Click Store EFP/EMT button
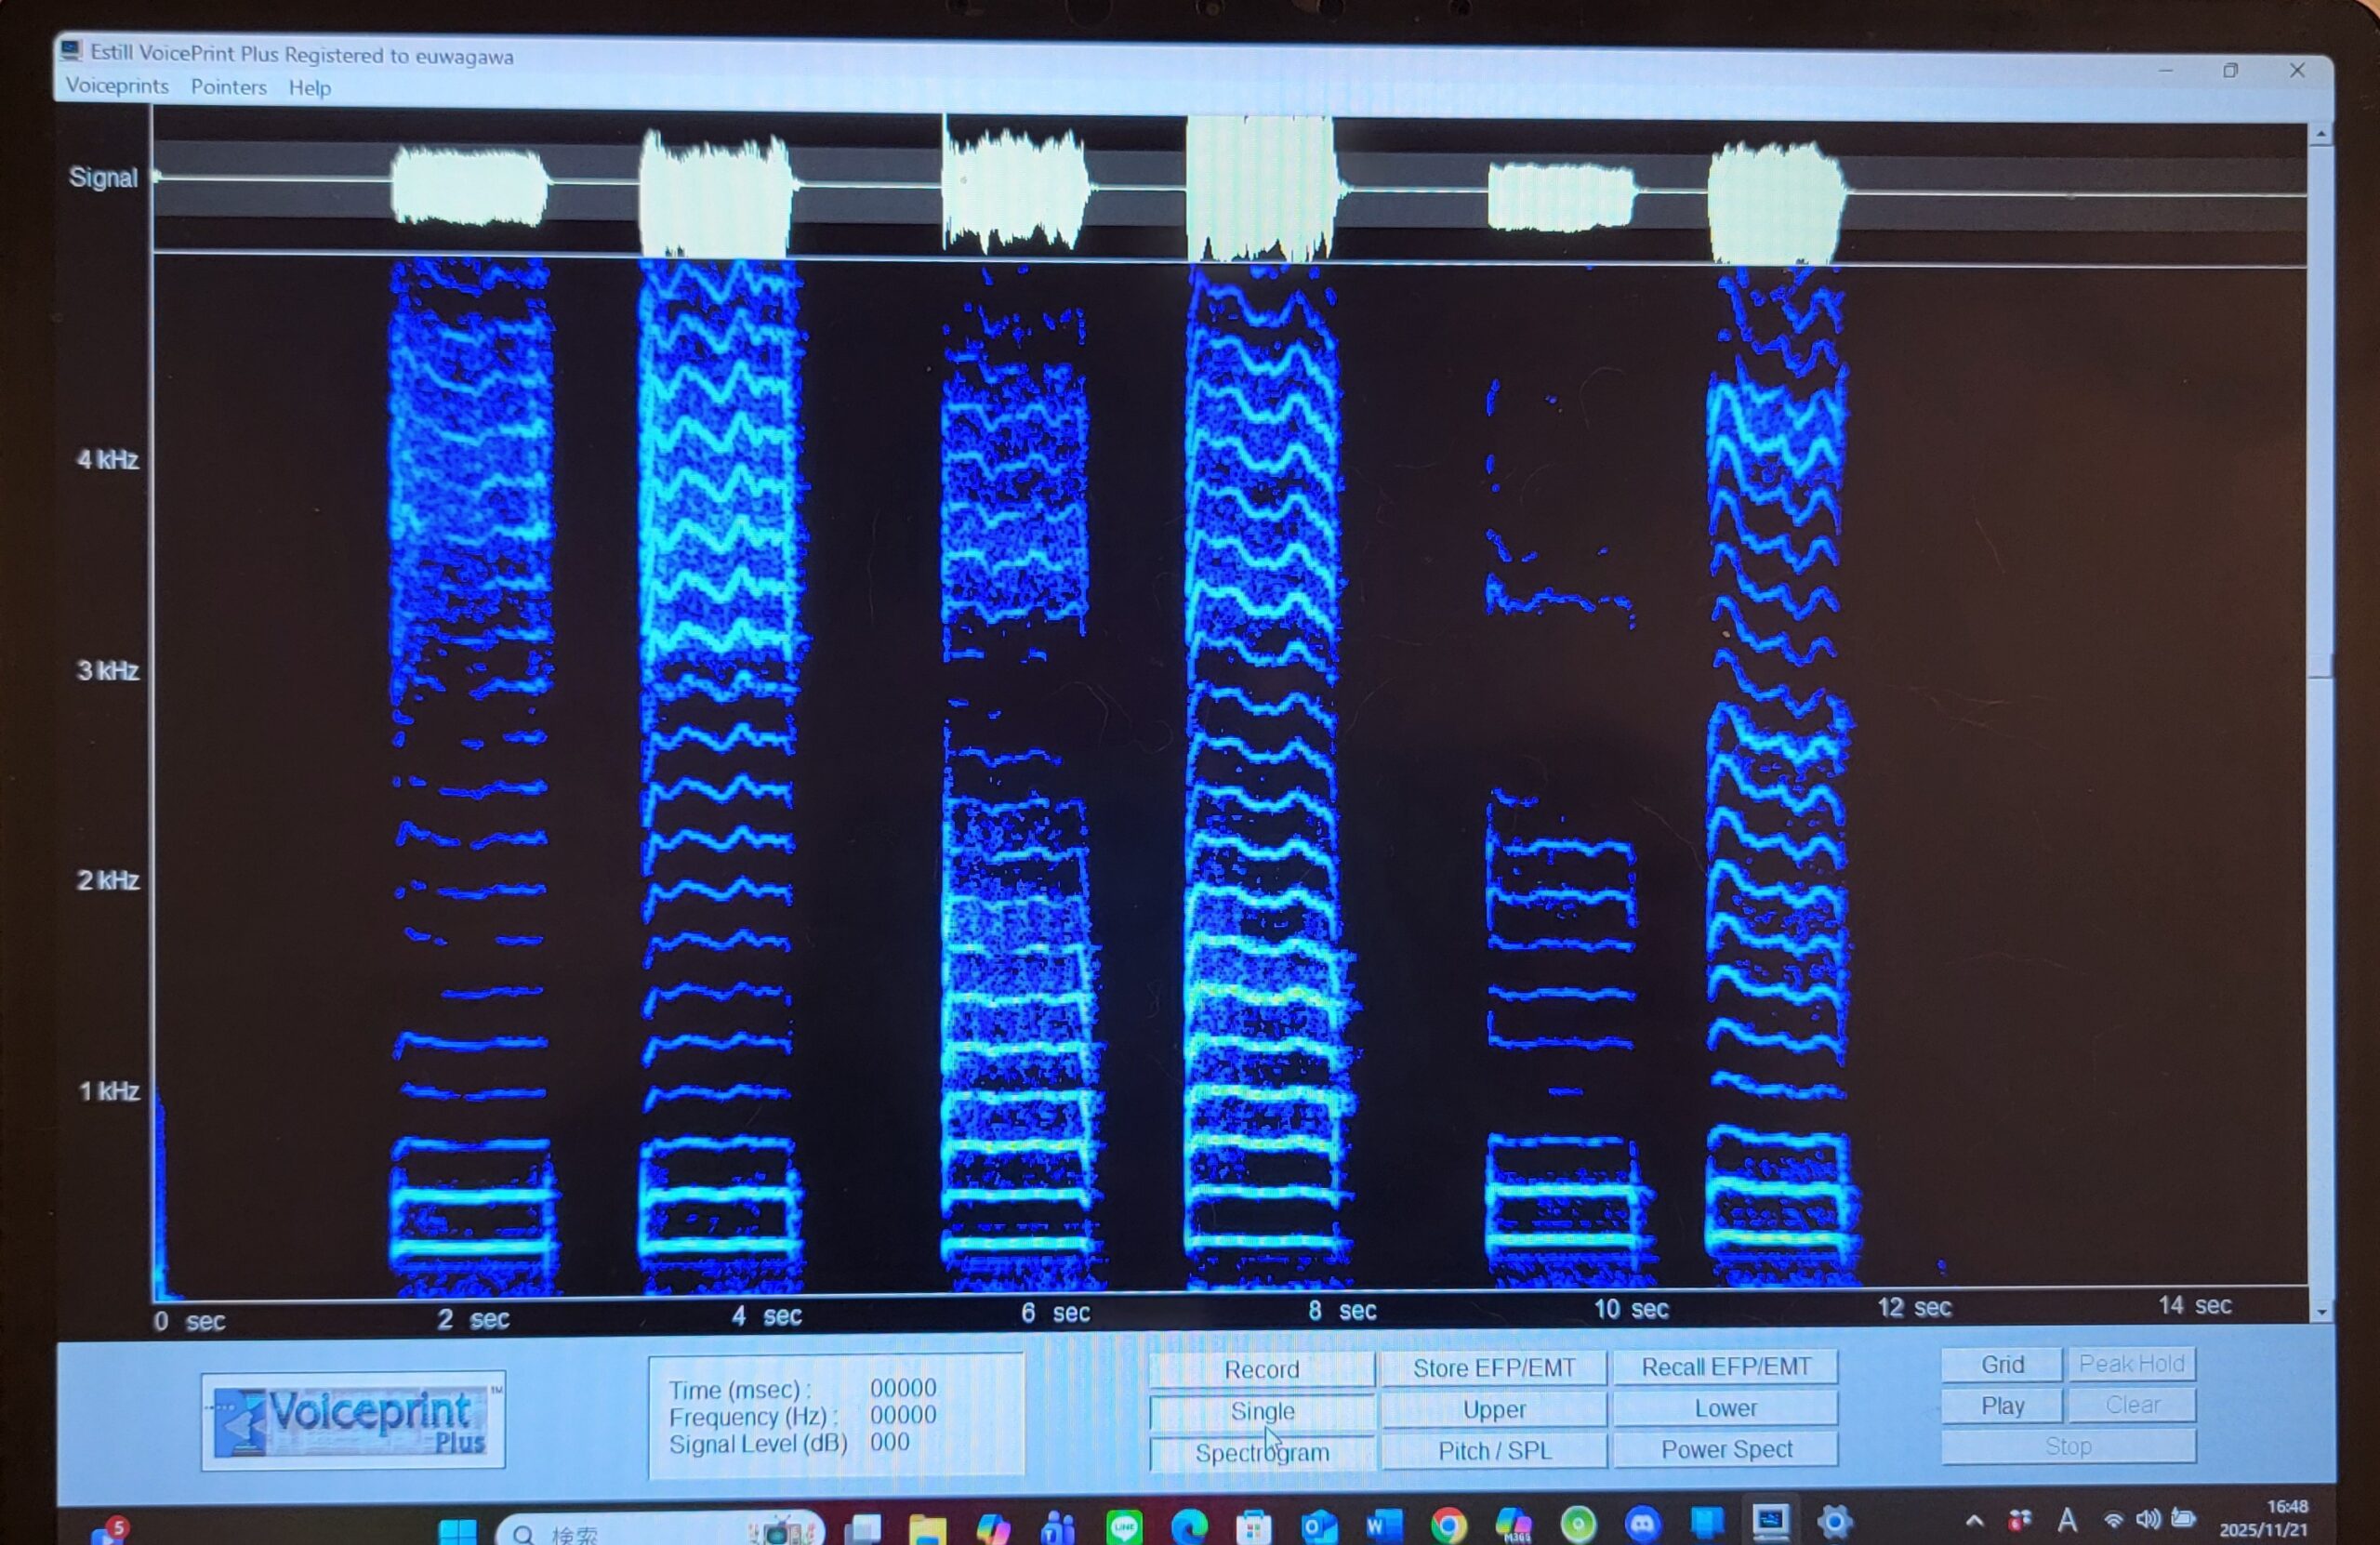Viewport: 2380px width, 1545px height. [x=1493, y=1368]
